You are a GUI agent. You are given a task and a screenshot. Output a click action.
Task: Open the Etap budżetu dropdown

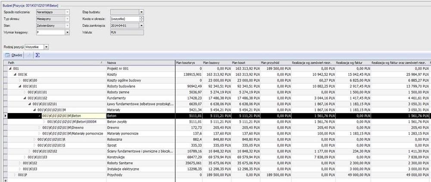141,13
